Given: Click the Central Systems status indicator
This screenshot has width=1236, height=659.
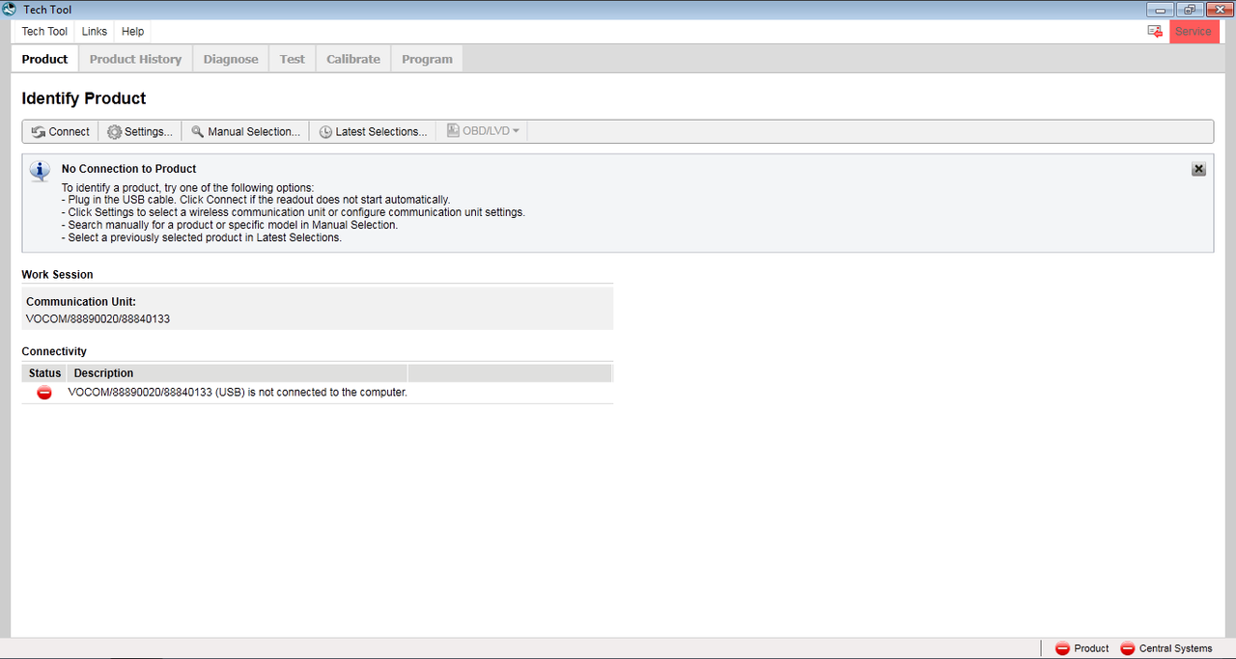Looking at the screenshot, I should point(1166,648).
